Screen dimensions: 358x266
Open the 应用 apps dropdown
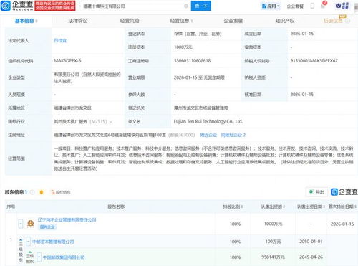click(x=271, y=6)
